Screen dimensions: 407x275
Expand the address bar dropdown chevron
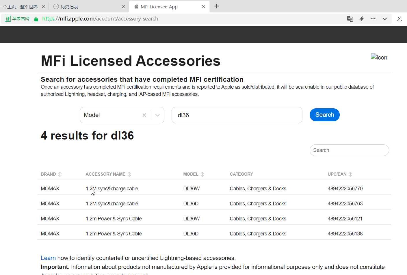pyautogui.click(x=384, y=19)
